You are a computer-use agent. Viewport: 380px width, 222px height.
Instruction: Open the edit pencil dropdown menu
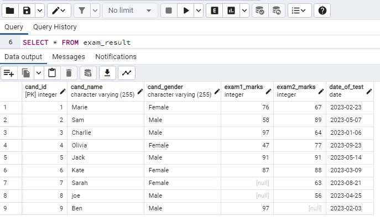[x=59, y=10]
